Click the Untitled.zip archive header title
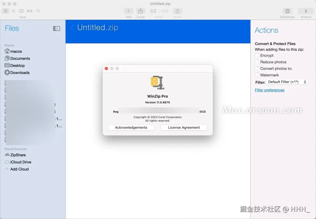The height and width of the screenshot is (219, 316). click(x=98, y=28)
